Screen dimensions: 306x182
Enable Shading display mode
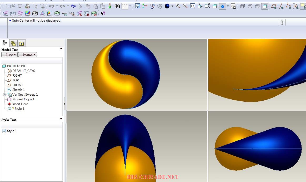click(x=265, y=6)
